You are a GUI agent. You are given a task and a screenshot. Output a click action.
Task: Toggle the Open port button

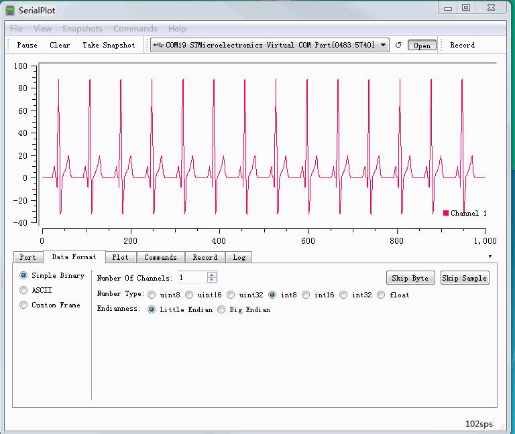tap(422, 46)
